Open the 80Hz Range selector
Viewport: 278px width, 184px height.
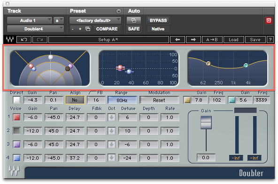pos(122,100)
